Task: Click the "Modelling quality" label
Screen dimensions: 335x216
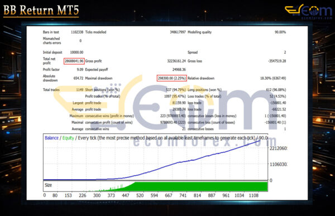Action: (199, 32)
